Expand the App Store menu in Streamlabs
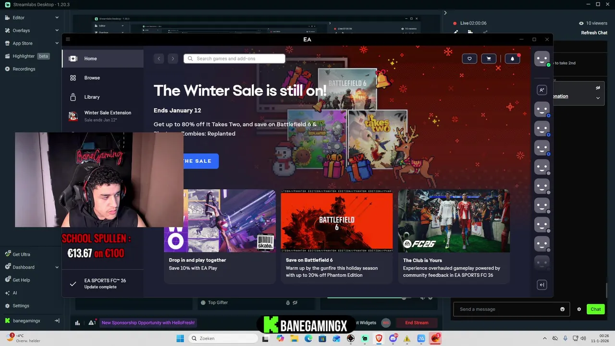Viewport: 615px width, 346px height. (x=57, y=43)
